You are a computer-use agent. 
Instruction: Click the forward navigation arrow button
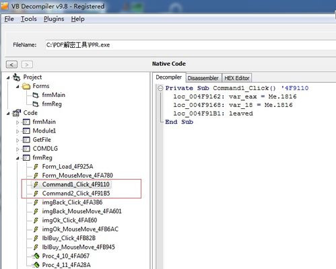click(x=27, y=65)
